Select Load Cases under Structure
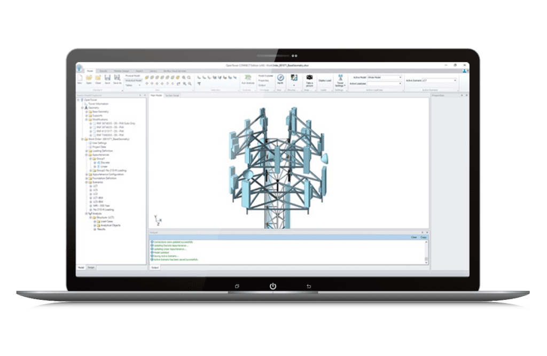The image size is (547, 356). click(x=107, y=222)
